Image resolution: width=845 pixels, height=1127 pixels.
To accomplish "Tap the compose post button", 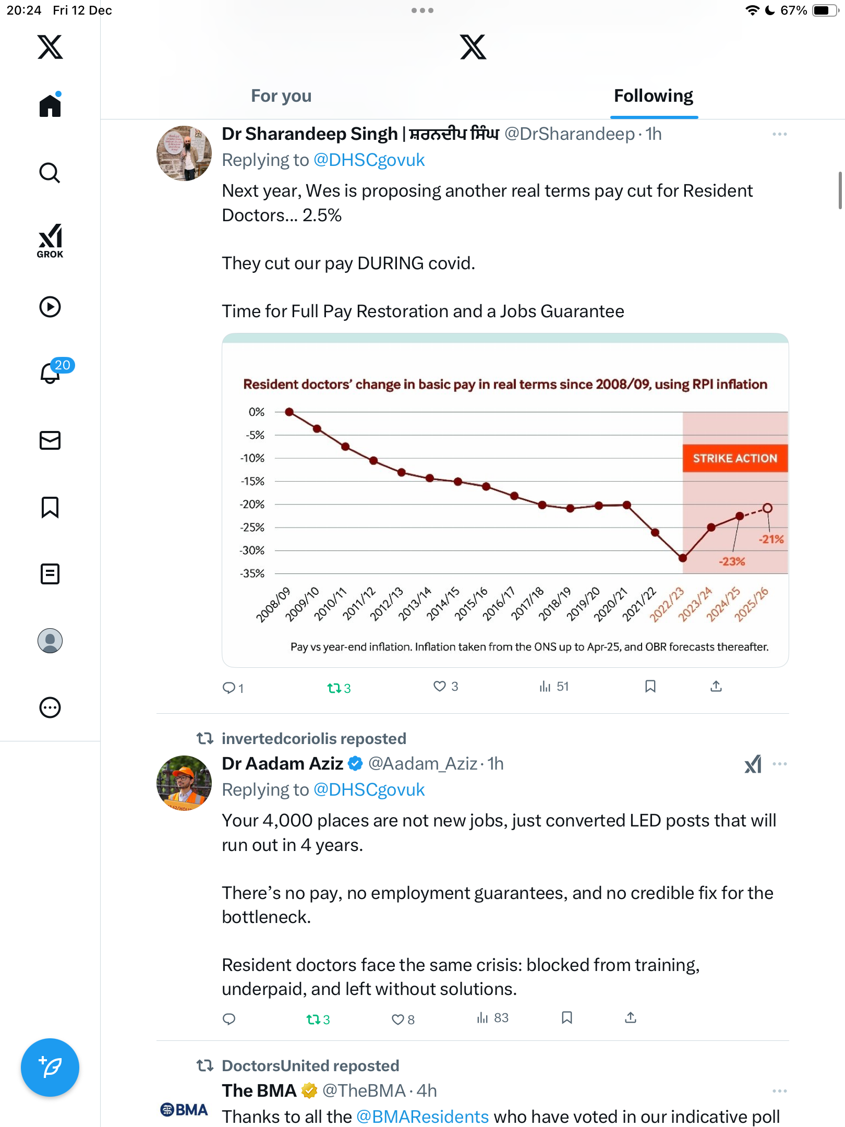I will coord(50,1068).
